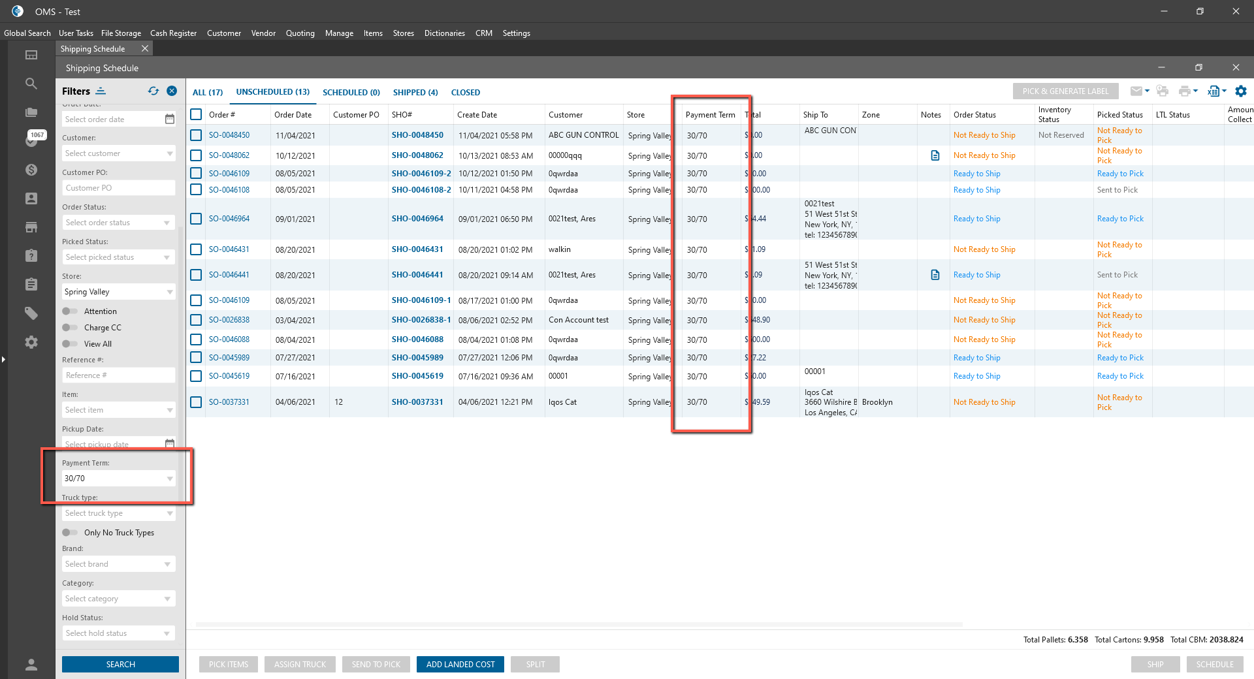The width and height of the screenshot is (1254, 679).
Task: Open the Picked Status filter dropdown
Action: pyautogui.click(x=119, y=257)
